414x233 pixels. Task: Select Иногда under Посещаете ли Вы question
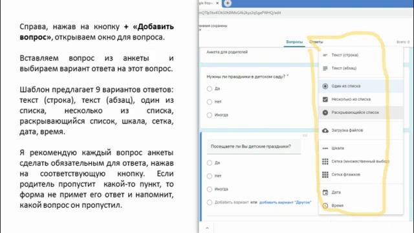(x=210, y=189)
